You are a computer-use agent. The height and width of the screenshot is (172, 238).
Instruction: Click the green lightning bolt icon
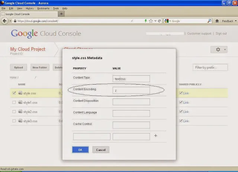tap(145, 21)
